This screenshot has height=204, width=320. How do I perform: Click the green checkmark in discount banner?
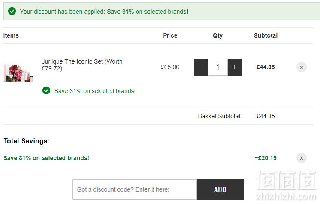click(x=12, y=11)
